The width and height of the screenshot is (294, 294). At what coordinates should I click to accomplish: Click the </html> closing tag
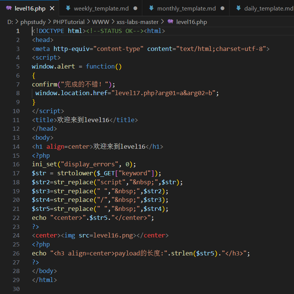coord(45,280)
